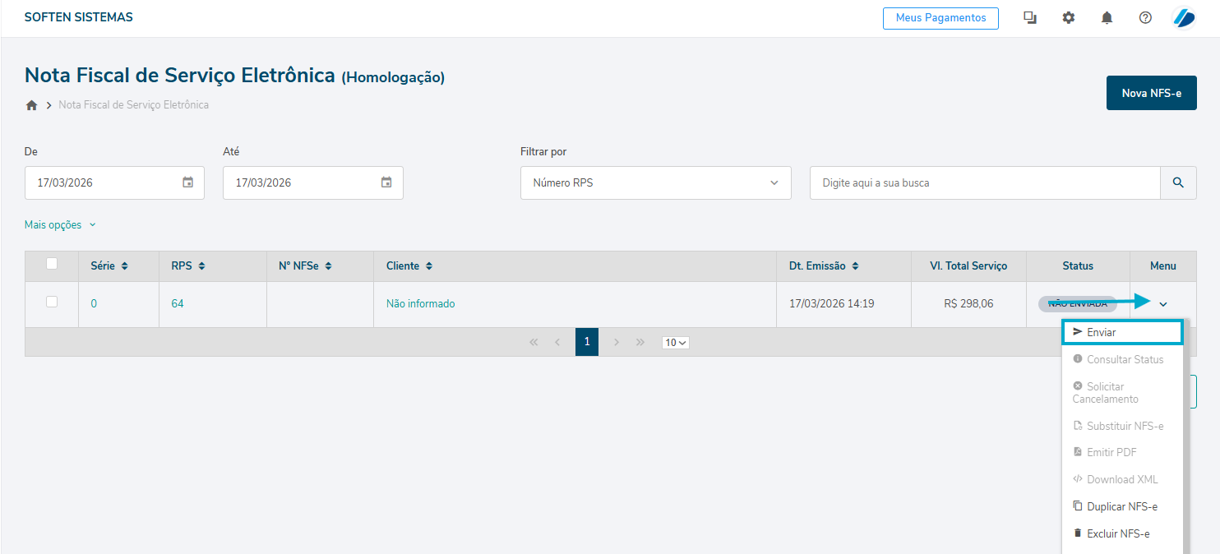
Task: Click the search magnifier button
Action: point(1178,182)
